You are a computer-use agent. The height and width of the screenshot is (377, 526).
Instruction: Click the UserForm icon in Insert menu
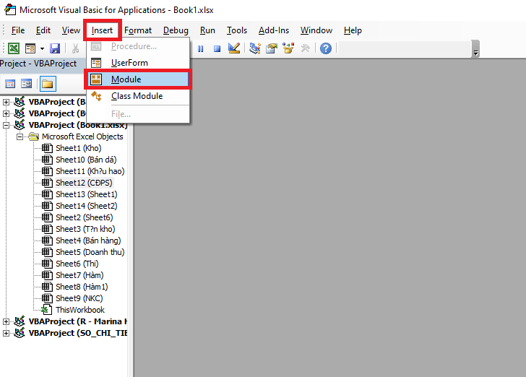pos(96,63)
